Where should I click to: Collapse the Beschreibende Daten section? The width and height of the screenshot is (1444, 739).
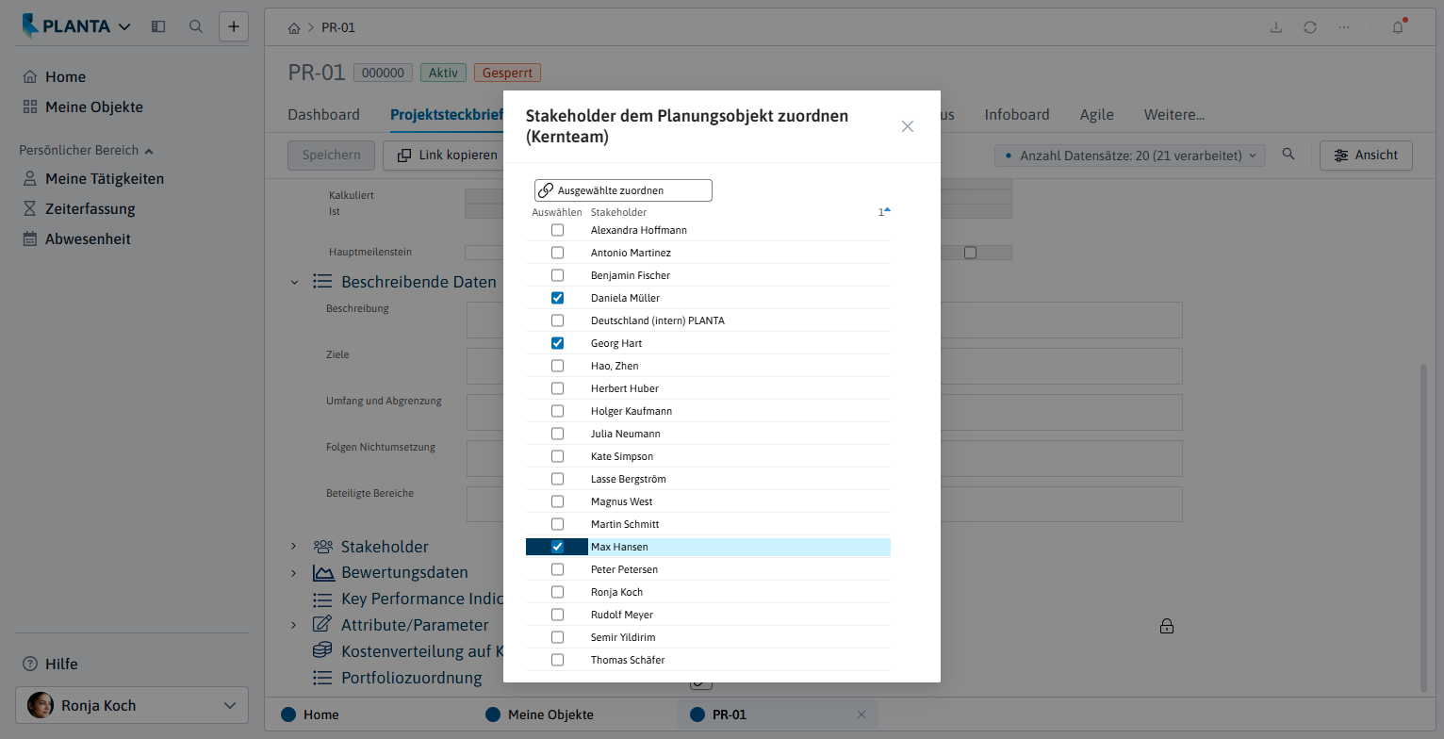click(x=294, y=282)
